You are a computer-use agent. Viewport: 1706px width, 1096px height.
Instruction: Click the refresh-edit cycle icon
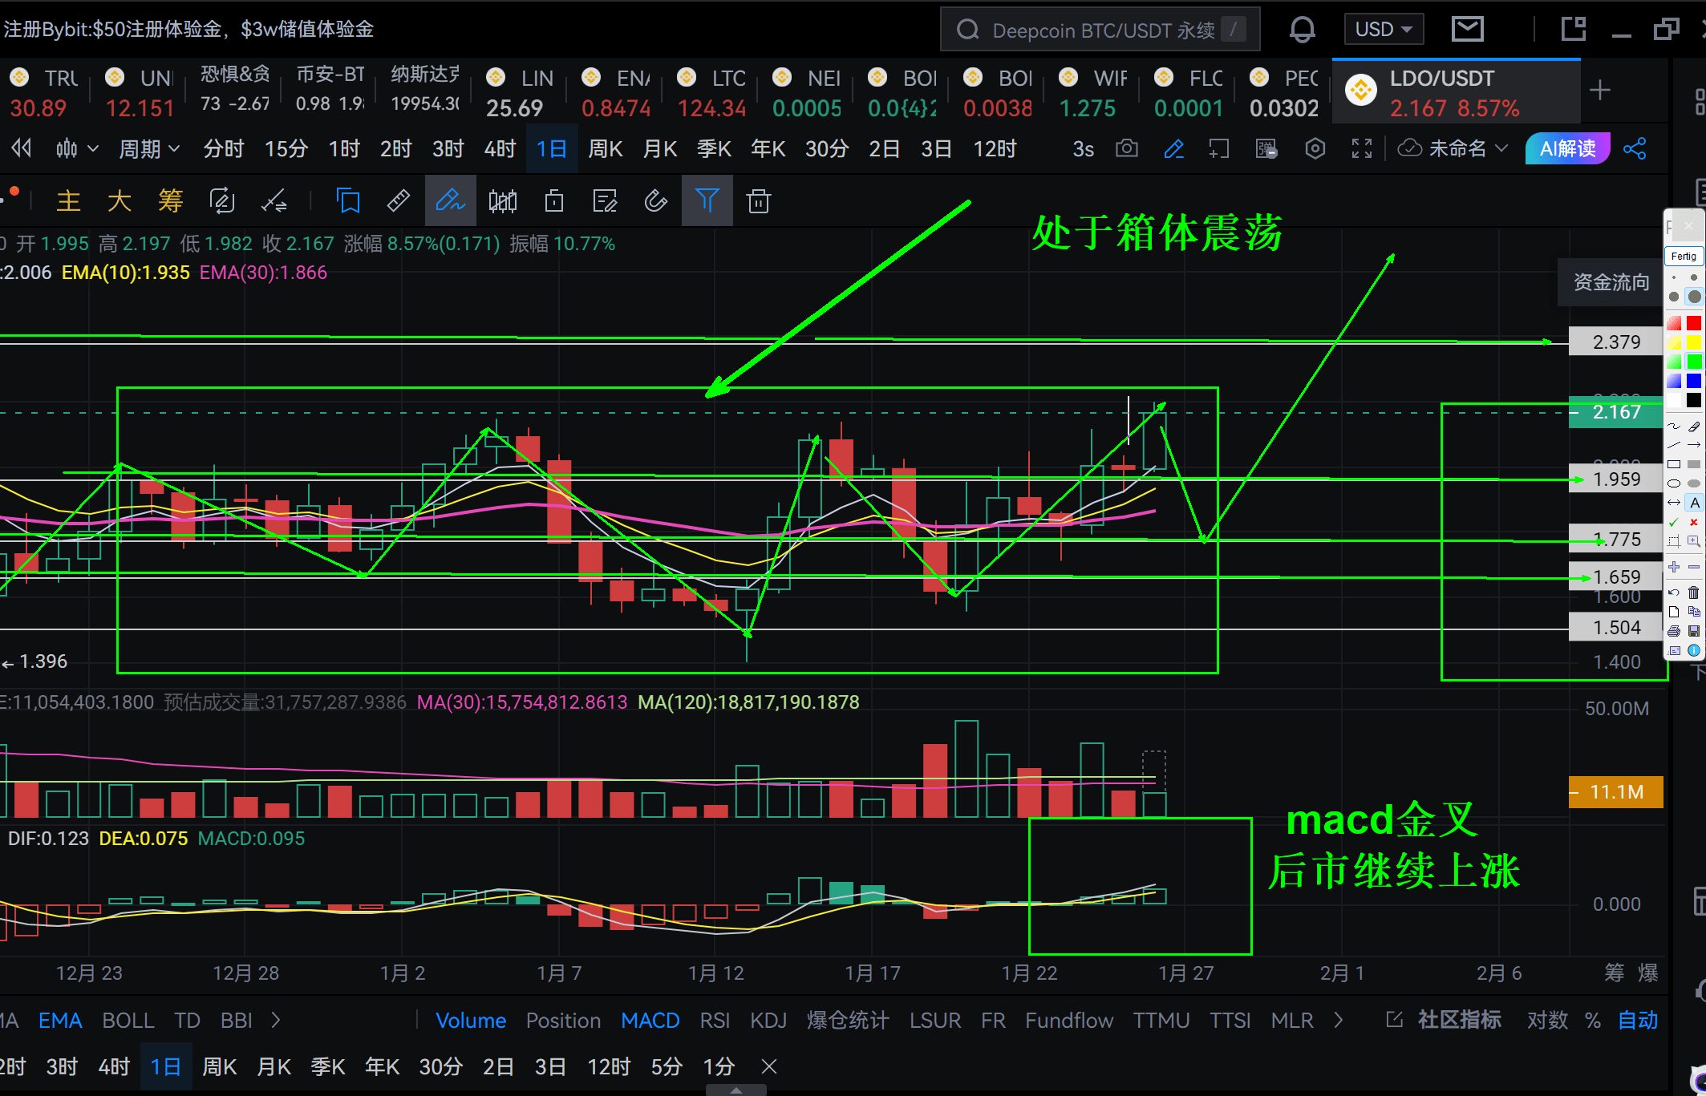click(221, 200)
